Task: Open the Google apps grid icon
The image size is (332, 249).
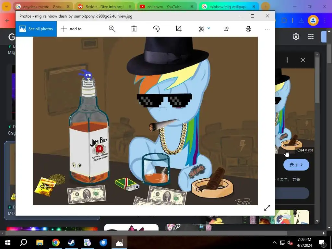Action: 311,37
